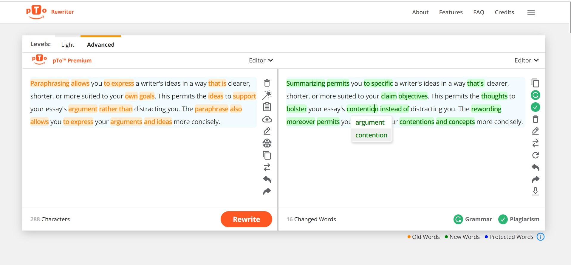Click the pTo Premium logo icon
Viewport: 571px width, 265px height.
39,60
